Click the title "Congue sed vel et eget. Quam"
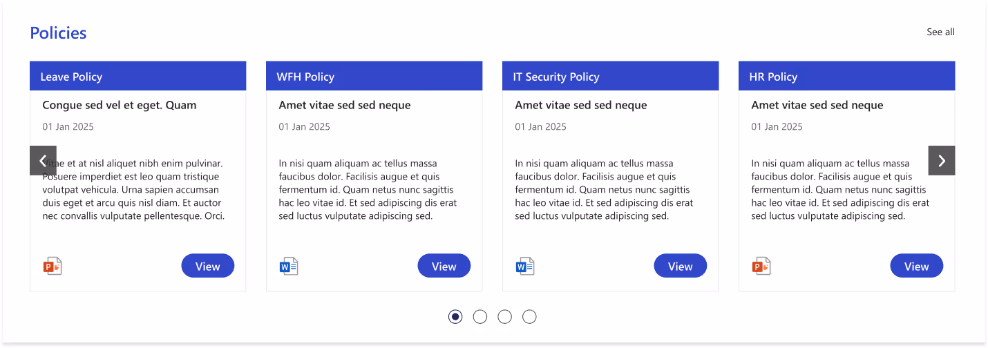The height and width of the screenshot is (348, 988). (x=120, y=105)
